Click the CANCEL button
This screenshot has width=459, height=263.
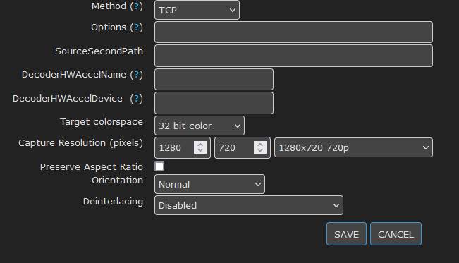(396, 234)
